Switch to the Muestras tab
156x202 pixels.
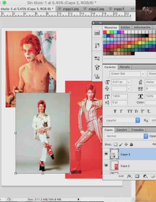click(110, 27)
